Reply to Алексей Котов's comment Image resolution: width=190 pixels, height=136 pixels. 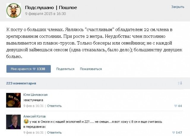pyautogui.click(x=54, y=132)
